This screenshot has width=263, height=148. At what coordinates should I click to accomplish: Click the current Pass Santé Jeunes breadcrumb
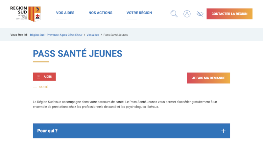(115, 35)
